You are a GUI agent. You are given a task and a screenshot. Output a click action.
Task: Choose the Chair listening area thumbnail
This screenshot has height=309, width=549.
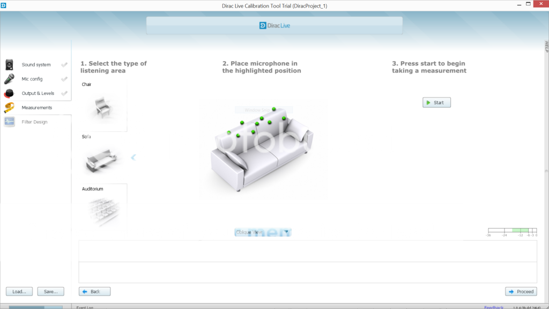[103, 107]
